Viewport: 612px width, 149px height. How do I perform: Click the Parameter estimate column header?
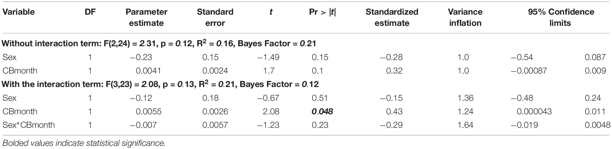146,17
